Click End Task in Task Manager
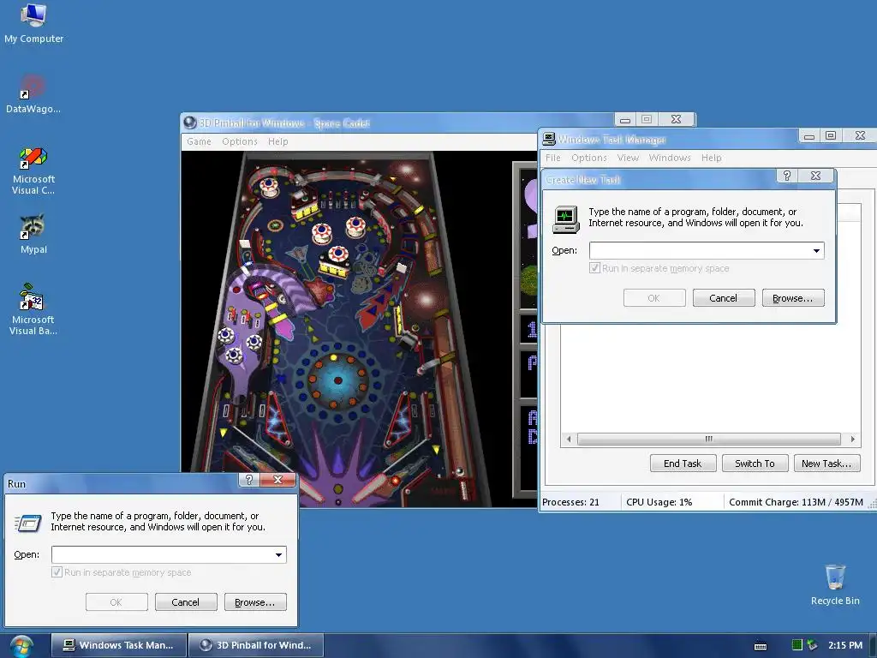The width and height of the screenshot is (877, 658). coord(683,464)
